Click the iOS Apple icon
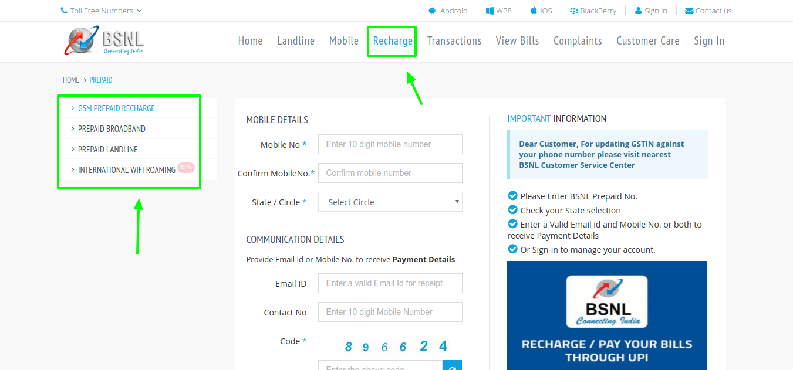The height and width of the screenshot is (370, 793). click(x=534, y=11)
